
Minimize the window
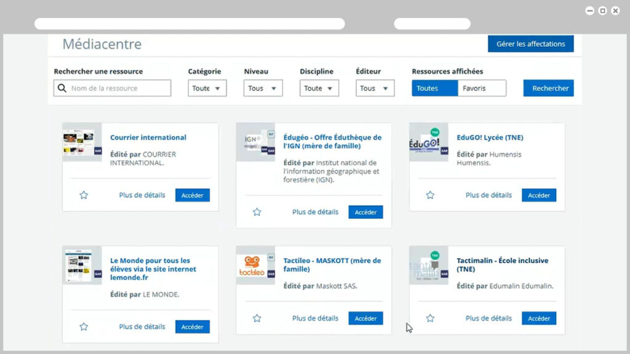coord(590,11)
